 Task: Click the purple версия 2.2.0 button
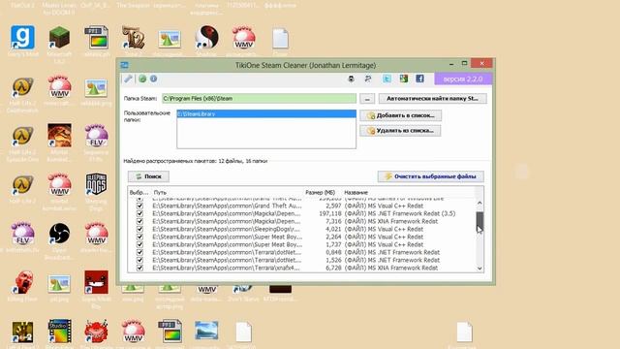463,79
